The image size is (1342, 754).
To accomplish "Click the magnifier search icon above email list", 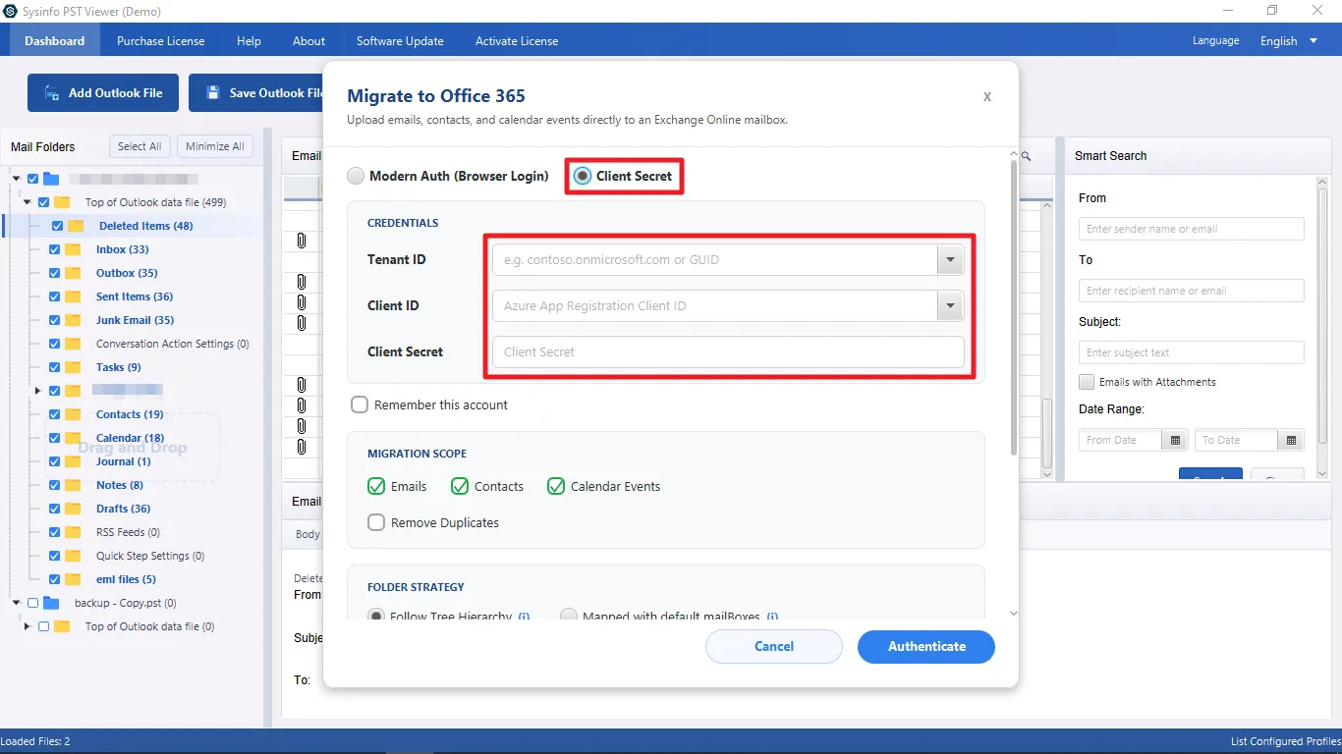I will (1026, 156).
